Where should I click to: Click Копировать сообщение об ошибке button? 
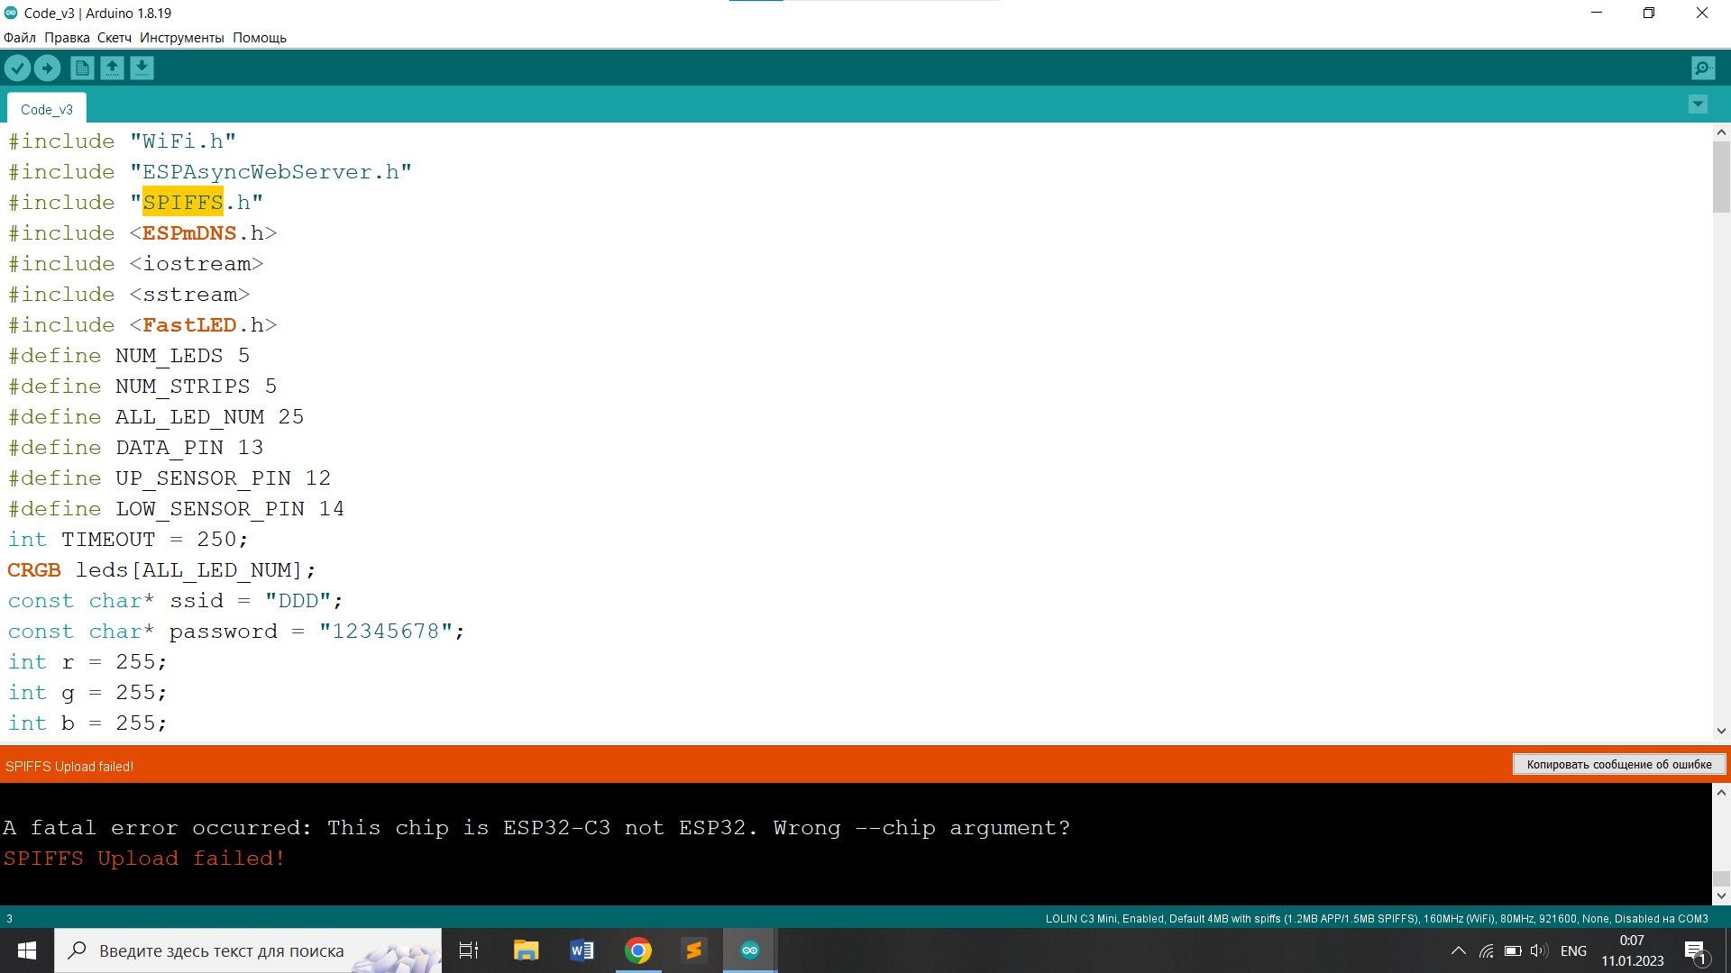point(1618,764)
